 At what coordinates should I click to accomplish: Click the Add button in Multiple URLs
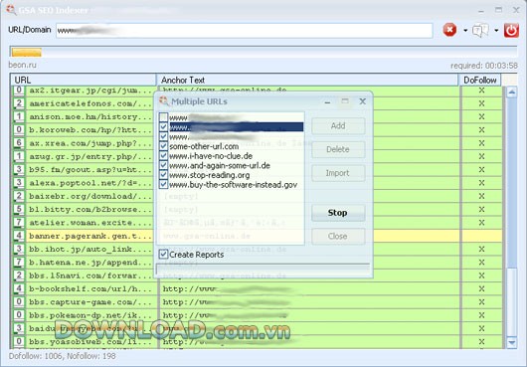(338, 125)
